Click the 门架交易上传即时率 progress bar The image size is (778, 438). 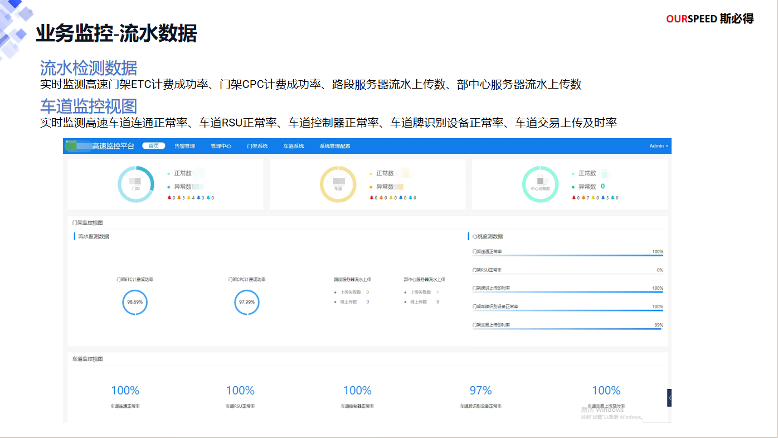567,329
